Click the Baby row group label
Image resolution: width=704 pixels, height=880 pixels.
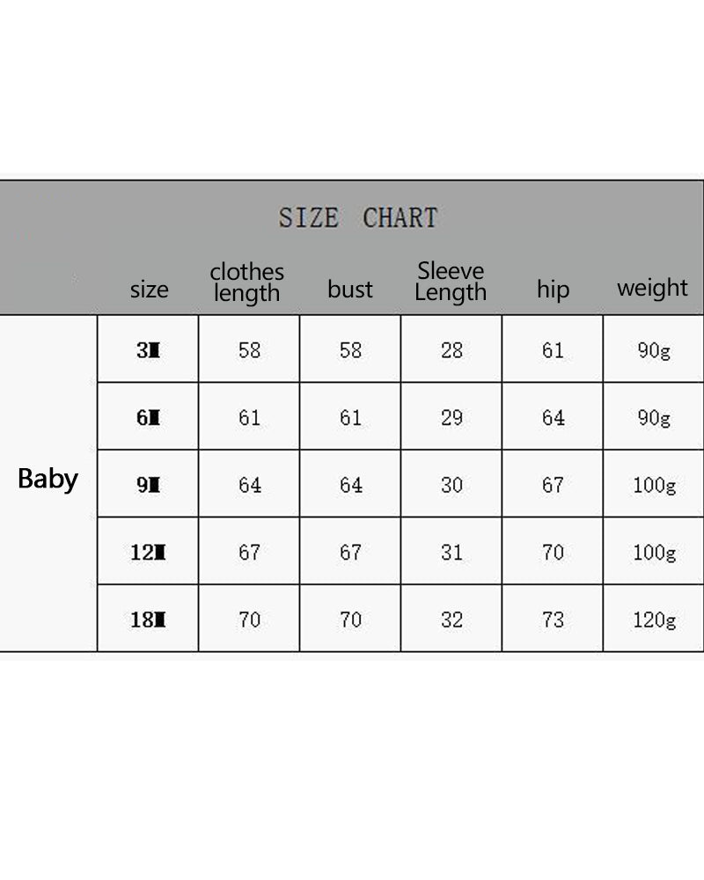[48, 480]
